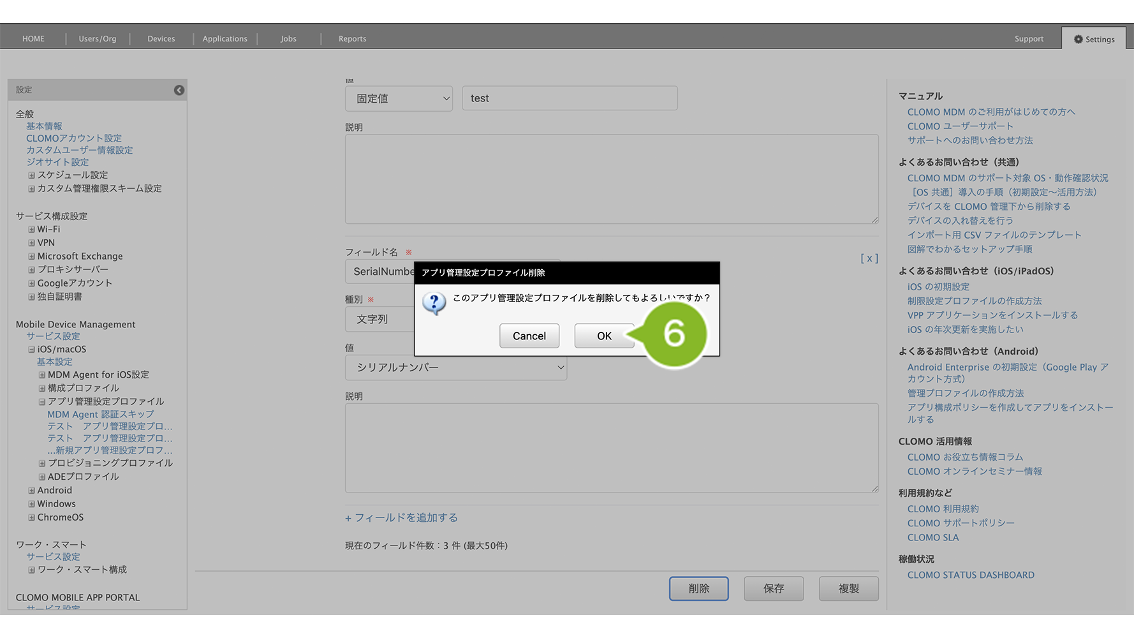Open CLOMO STATUS DASHBOARD link
The image size is (1134, 638).
tap(970, 575)
